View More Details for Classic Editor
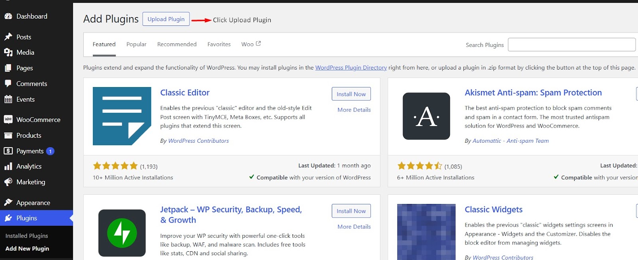The height and width of the screenshot is (260, 638). pos(354,110)
